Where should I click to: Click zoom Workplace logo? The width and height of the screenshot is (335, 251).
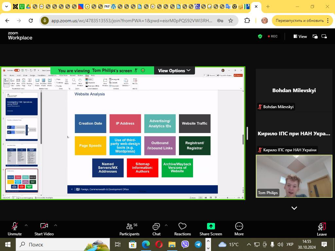click(x=20, y=36)
